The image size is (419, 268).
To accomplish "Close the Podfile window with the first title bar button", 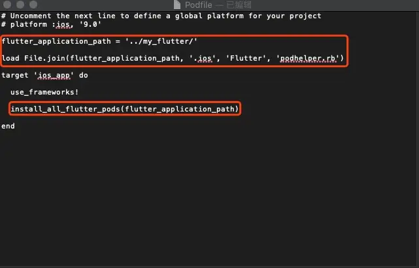I will point(7,5).
